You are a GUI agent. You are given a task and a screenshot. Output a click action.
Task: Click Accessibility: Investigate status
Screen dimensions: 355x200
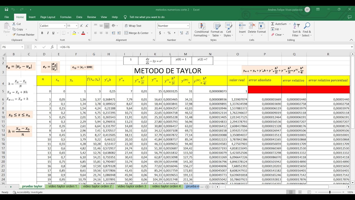tap(28, 192)
